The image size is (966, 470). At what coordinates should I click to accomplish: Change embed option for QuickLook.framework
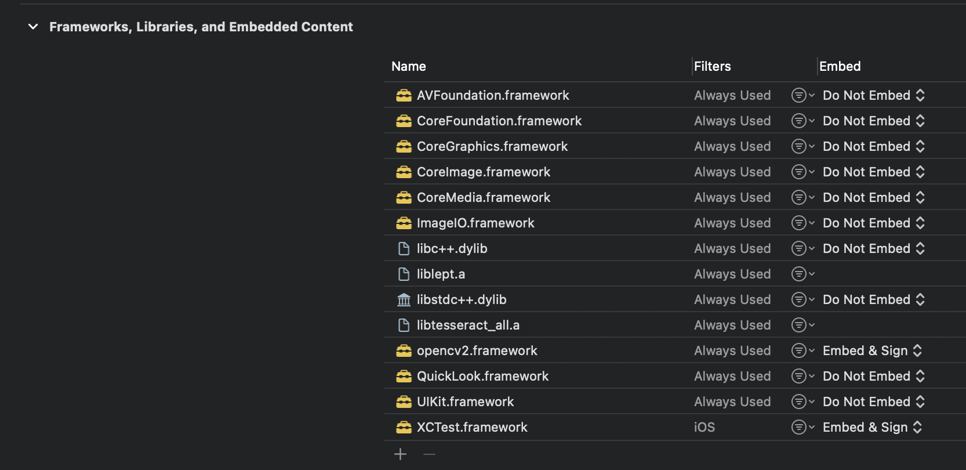coord(874,376)
